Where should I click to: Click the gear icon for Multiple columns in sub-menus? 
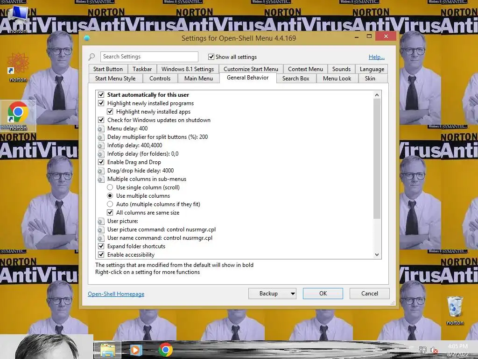(x=101, y=179)
